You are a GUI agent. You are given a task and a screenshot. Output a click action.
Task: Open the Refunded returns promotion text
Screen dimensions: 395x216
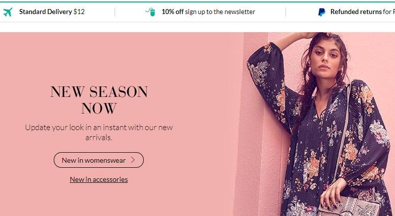tap(362, 12)
